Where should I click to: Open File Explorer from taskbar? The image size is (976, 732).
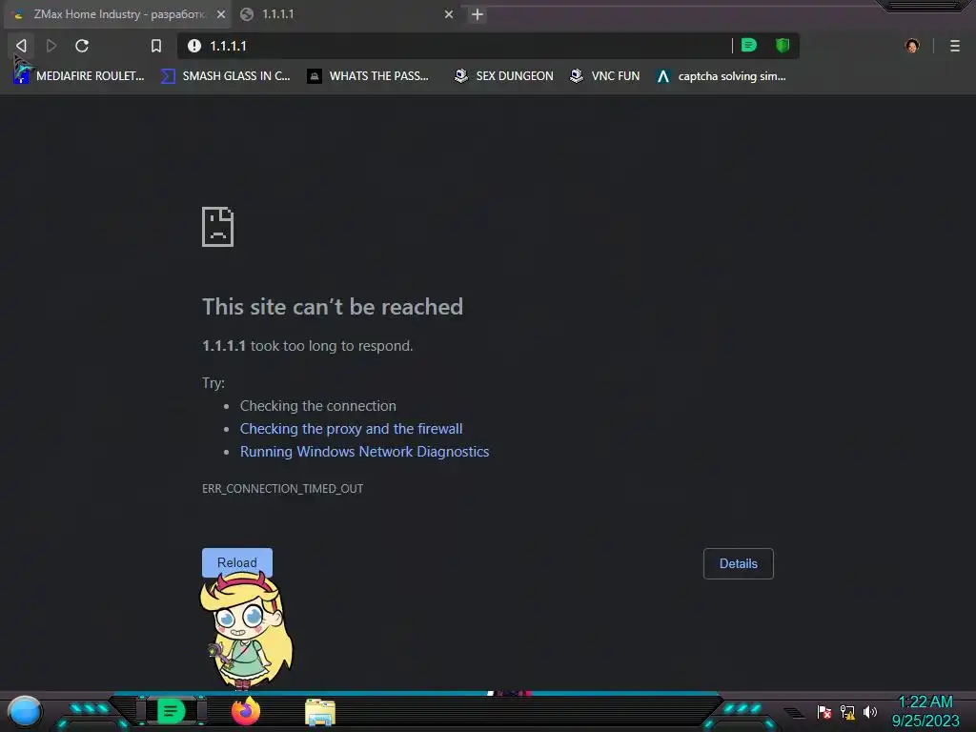[x=320, y=712]
